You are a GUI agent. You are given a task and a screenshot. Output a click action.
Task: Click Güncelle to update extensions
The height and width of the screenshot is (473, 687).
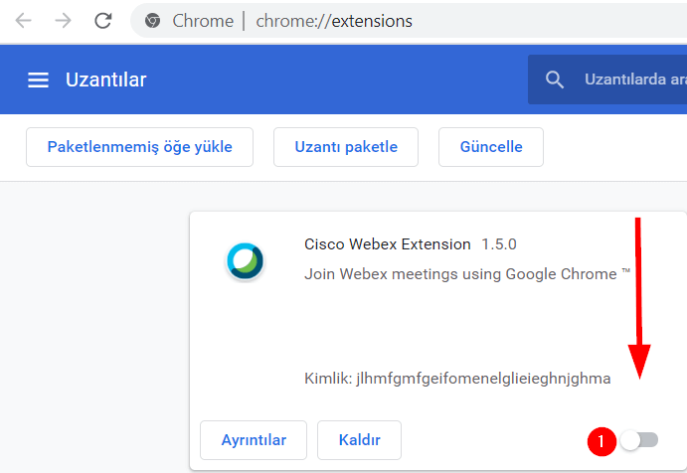click(x=491, y=147)
